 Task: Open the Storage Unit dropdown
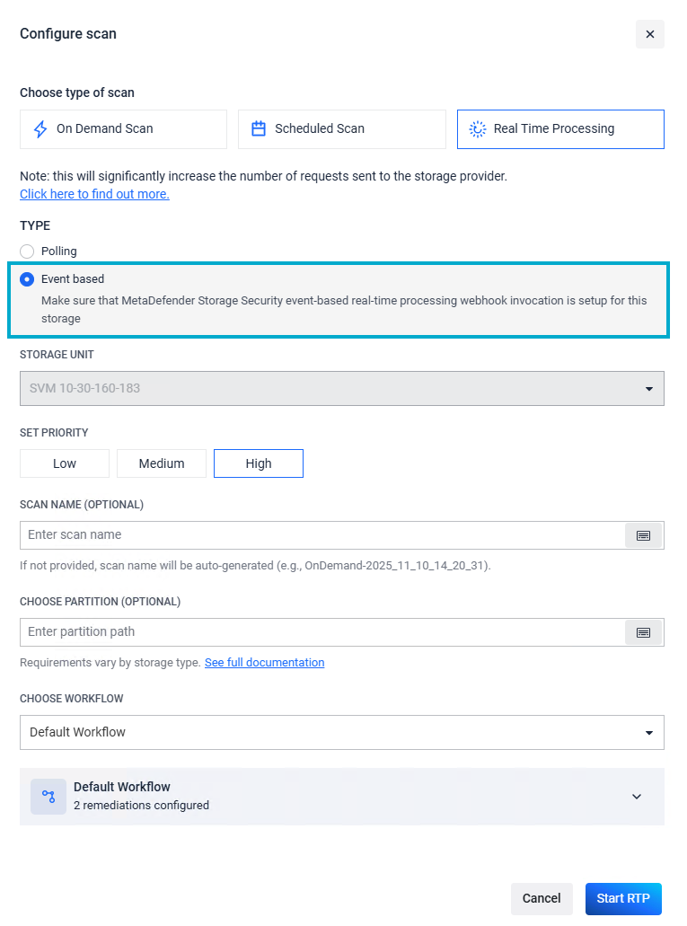[x=341, y=389]
